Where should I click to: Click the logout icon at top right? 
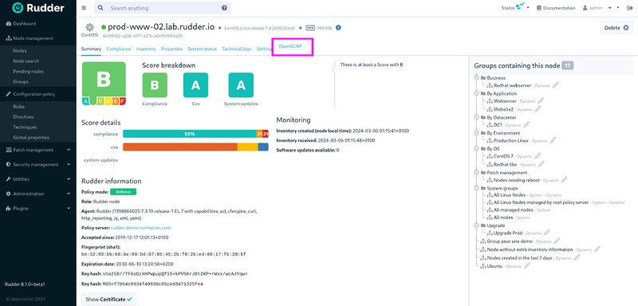tap(630, 8)
